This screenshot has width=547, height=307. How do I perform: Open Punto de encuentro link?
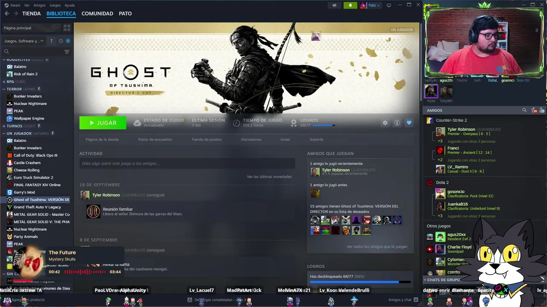(155, 139)
